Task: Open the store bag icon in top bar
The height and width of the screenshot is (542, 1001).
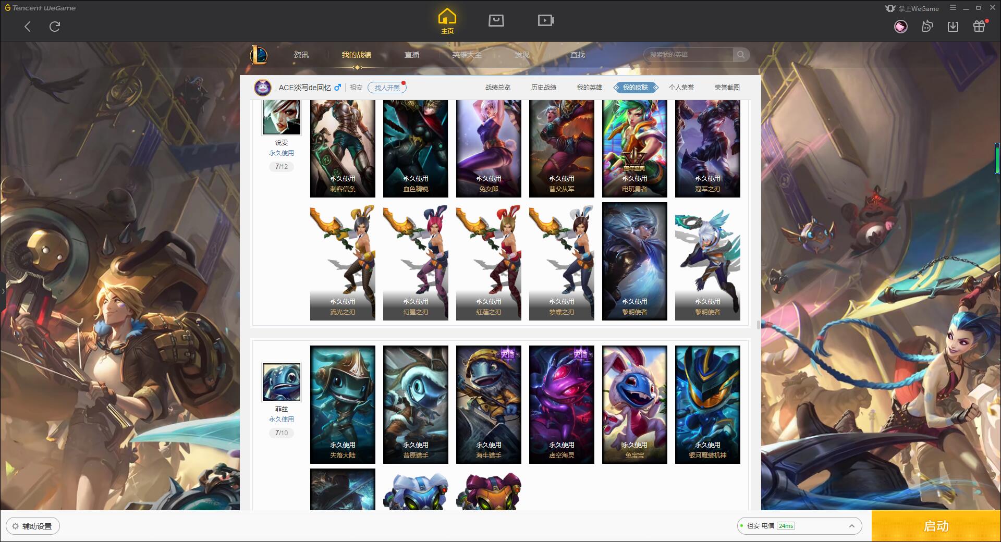Action: pos(496,20)
